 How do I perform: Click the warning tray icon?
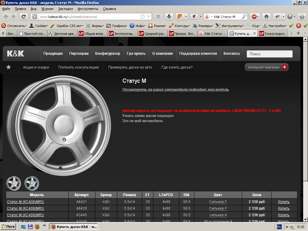(x=292, y=227)
